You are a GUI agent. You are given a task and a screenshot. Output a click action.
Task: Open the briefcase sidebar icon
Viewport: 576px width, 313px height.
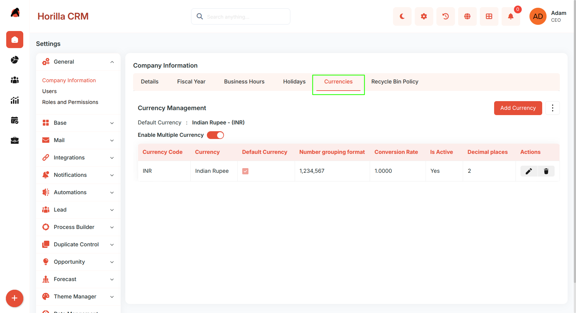coord(15,141)
